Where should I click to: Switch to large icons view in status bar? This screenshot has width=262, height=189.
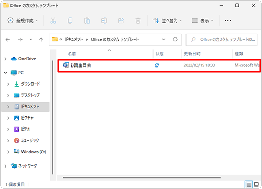tap(256, 184)
